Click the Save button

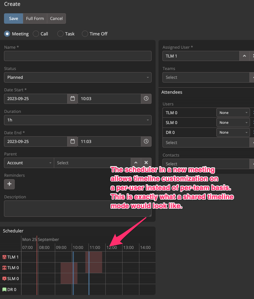(14, 19)
